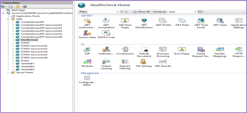Open the .NET Users feature

(x=220, y=22)
